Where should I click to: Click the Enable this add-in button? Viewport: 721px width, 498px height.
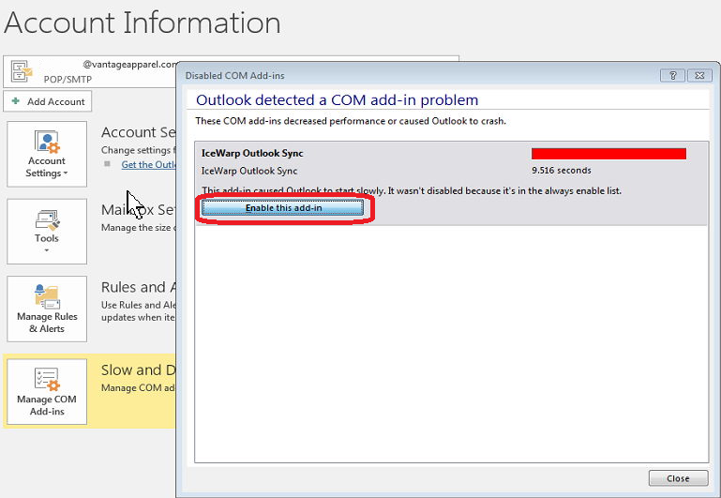pyautogui.click(x=283, y=208)
